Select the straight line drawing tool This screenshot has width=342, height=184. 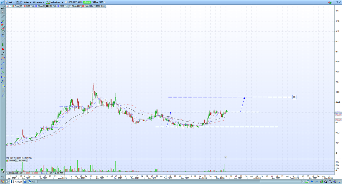(x=3, y=40)
